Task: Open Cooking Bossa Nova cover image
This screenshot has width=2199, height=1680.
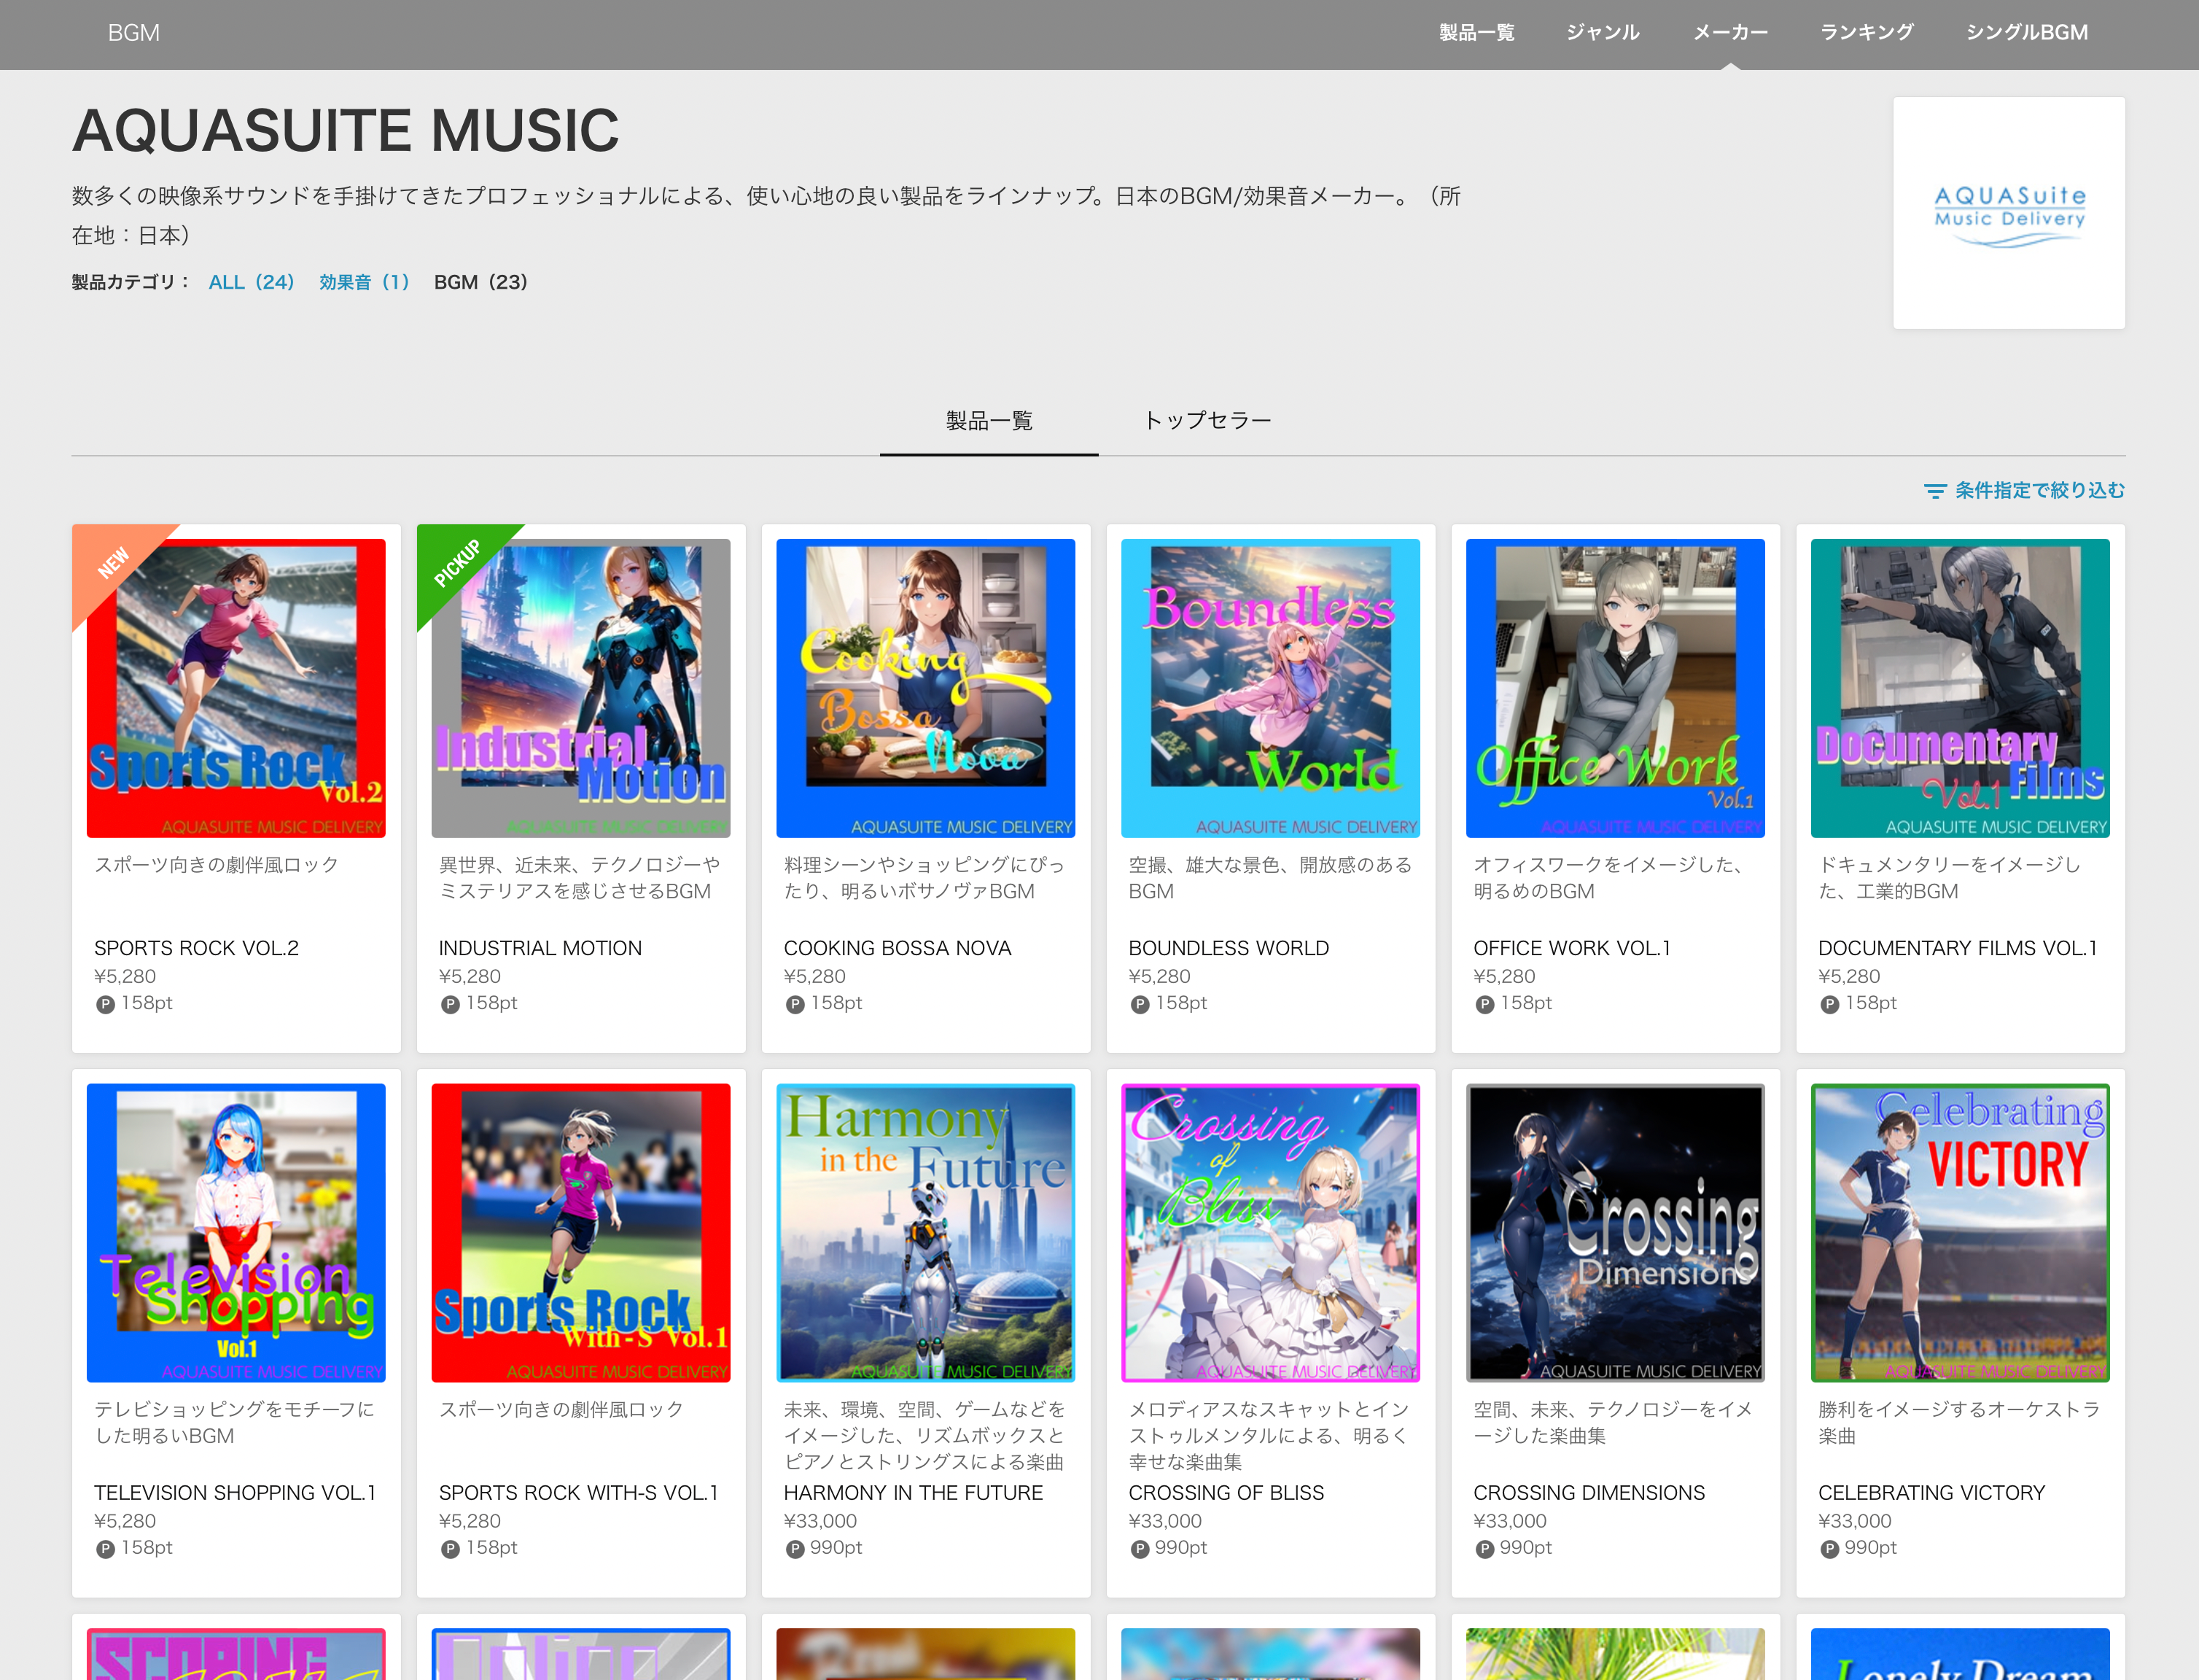Action: tap(926, 688)
